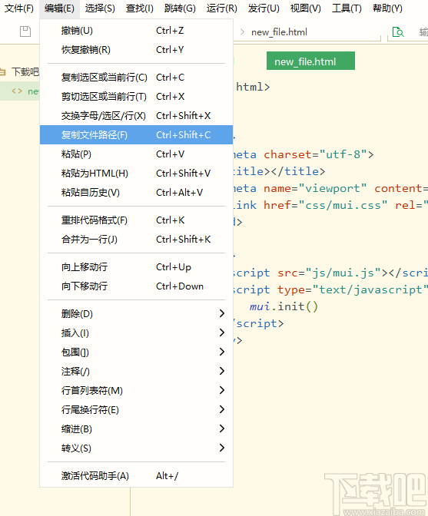Viewport: 428px width, 516px height.
Task: Select 剪切选区或当前行(T) menu entry
Action: [136, 97]
